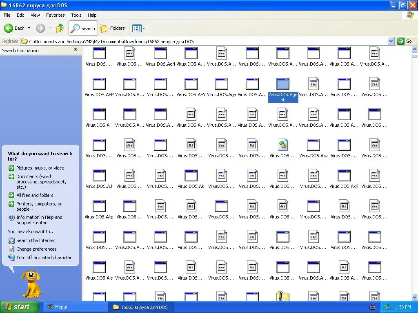This screenshot has width=418, height=313.
Task: Select the Virus.DOS.AK file icon
Action: (191, 176)
